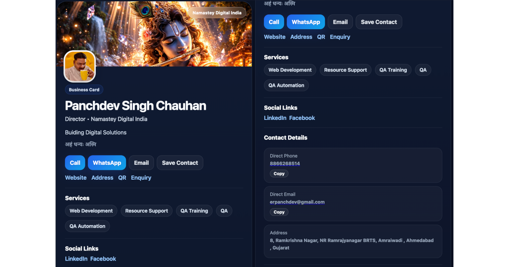Open Facebook link in the right panel

[x=302, y=118]
